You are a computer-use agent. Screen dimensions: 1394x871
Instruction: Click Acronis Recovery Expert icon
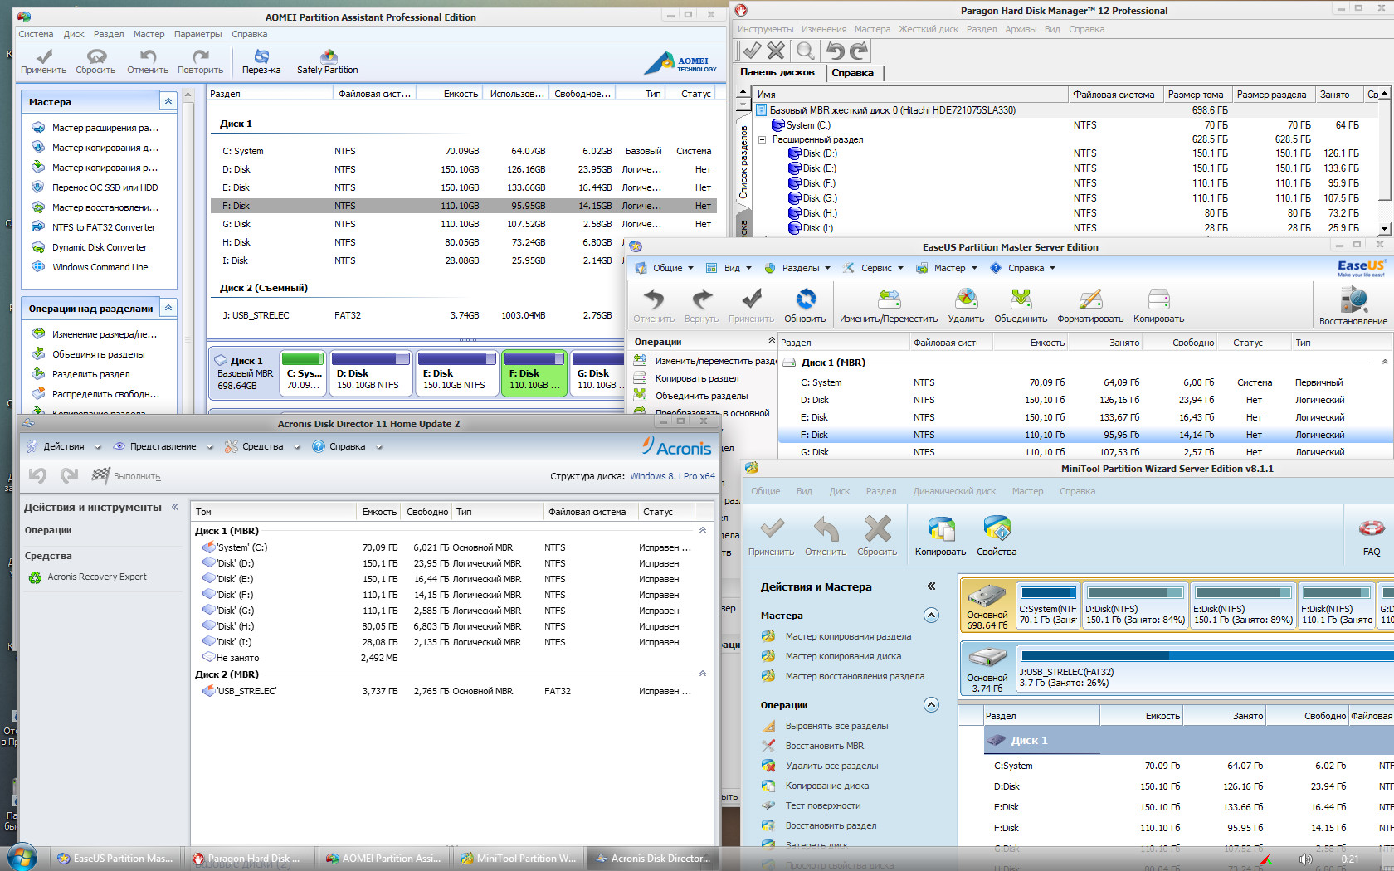pyautogui.click(x=35, y=577)
